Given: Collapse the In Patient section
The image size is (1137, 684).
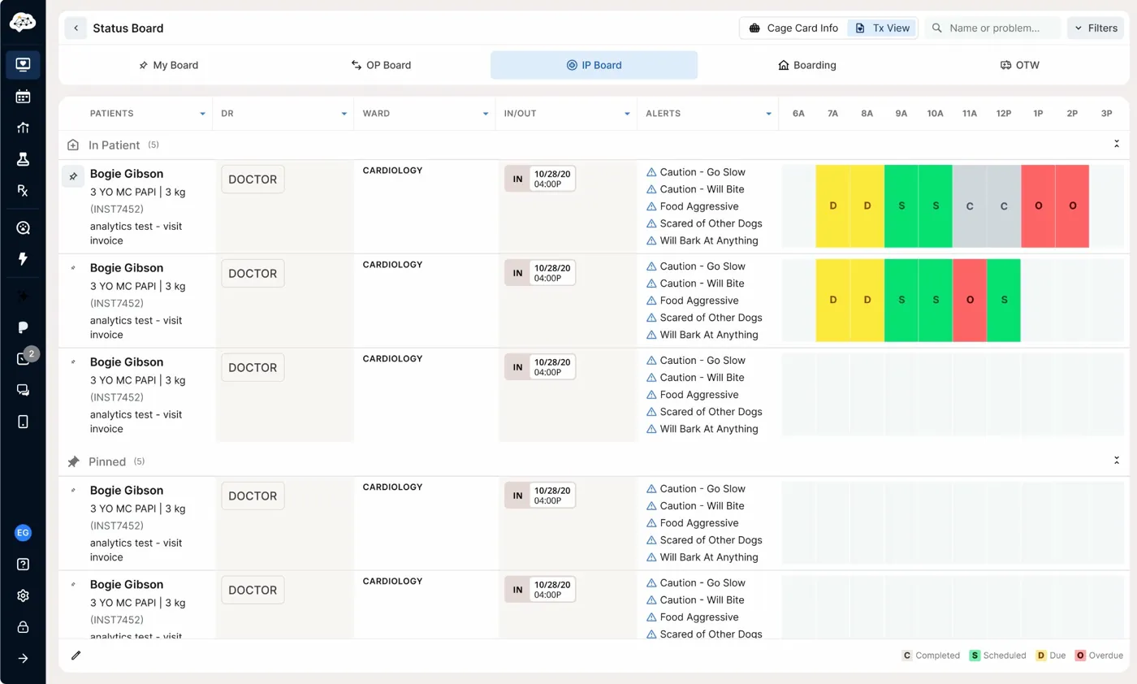Looking at the screenshot, I should point(1117,145).
